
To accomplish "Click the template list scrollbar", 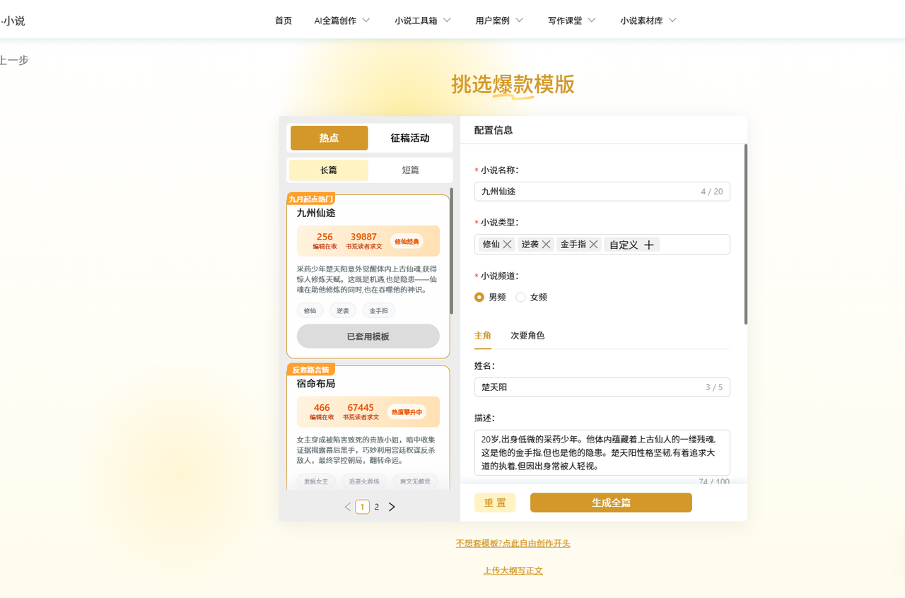I will [452, 252].
